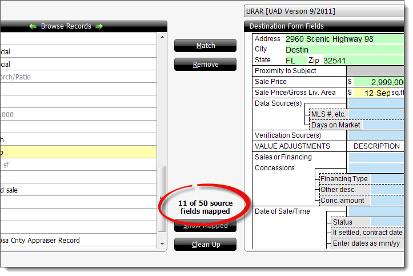This screenshot has height=276, width=413.
Task: Select the 'orch/Patio' source row
Action: 79,78
